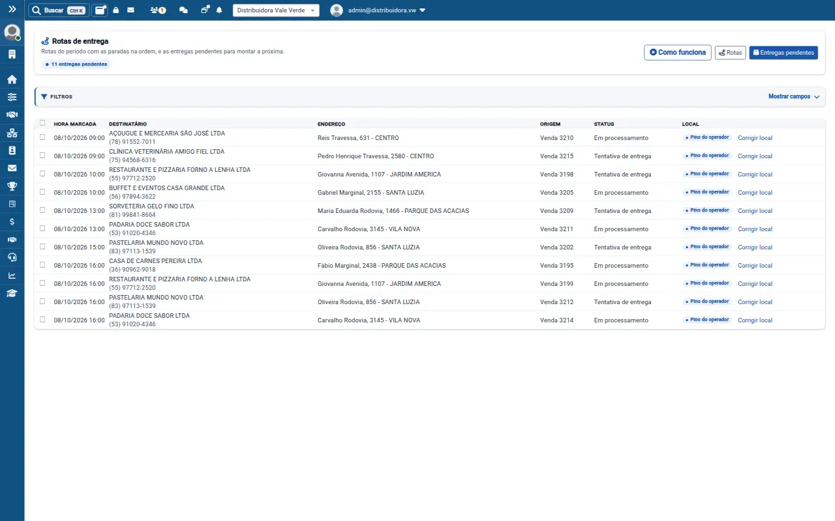This screenshot has width=835, height=521.
Task: Select the Açougue e Mercearia São José row checkbox
Action: click(x=42, y=137)
